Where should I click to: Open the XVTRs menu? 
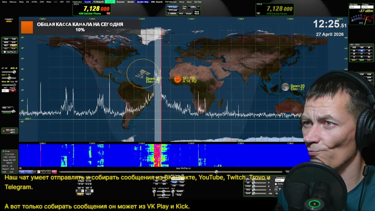coord(34,2)
